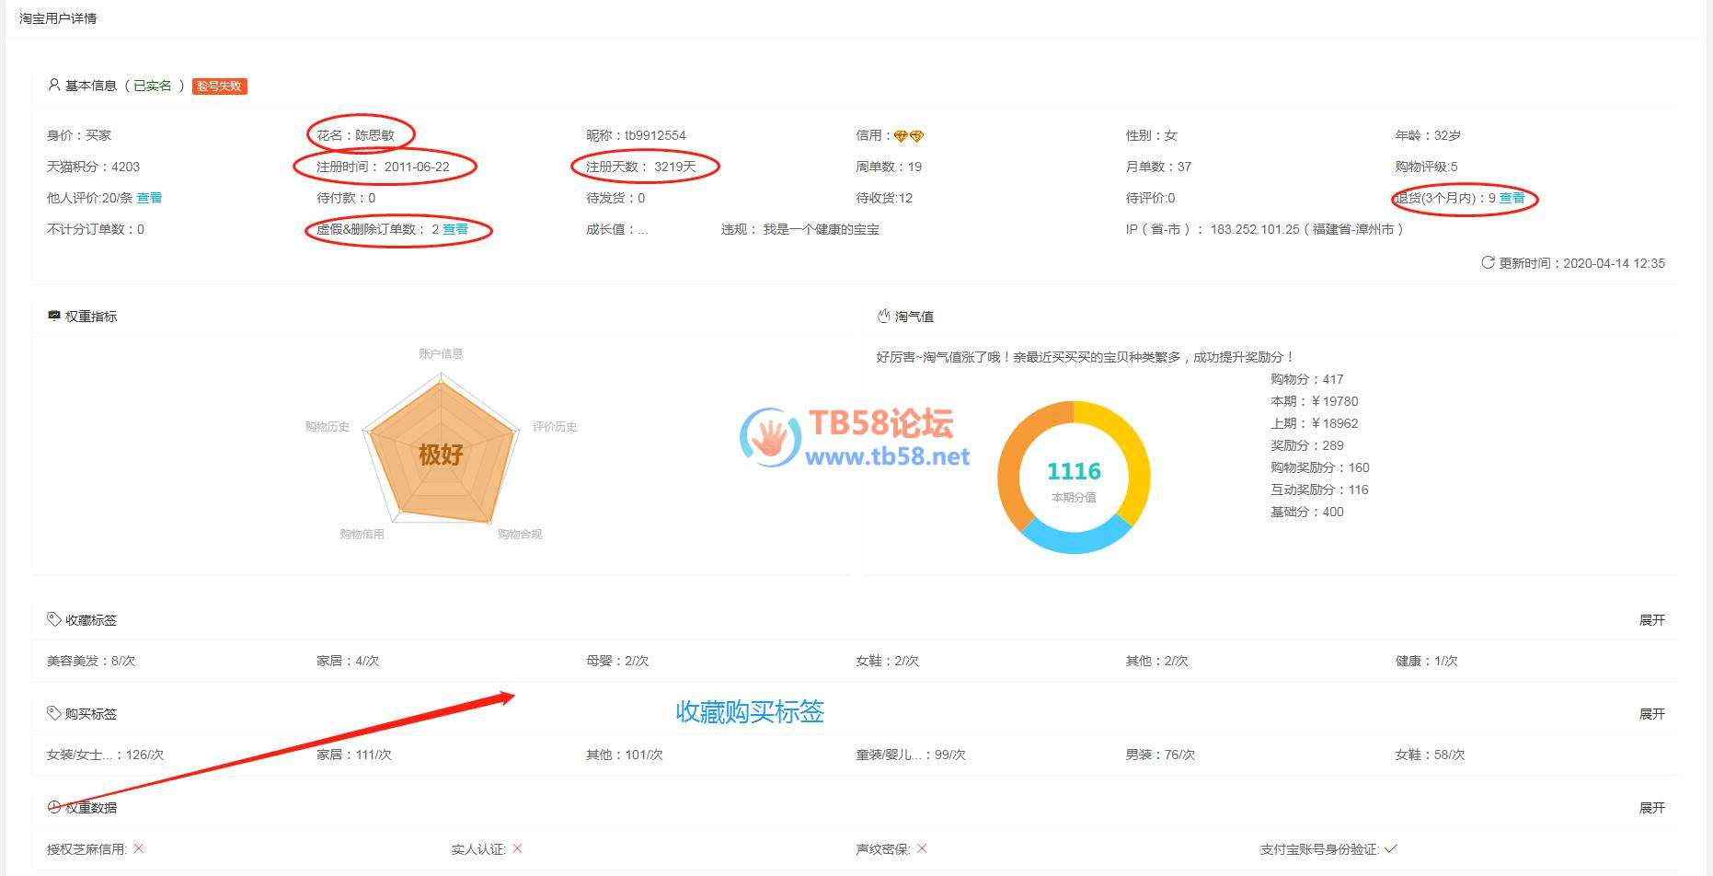Click the 购物评级:5 field
The image size is (1713, 876).
pyautogui.click(x=1426, y=167)
